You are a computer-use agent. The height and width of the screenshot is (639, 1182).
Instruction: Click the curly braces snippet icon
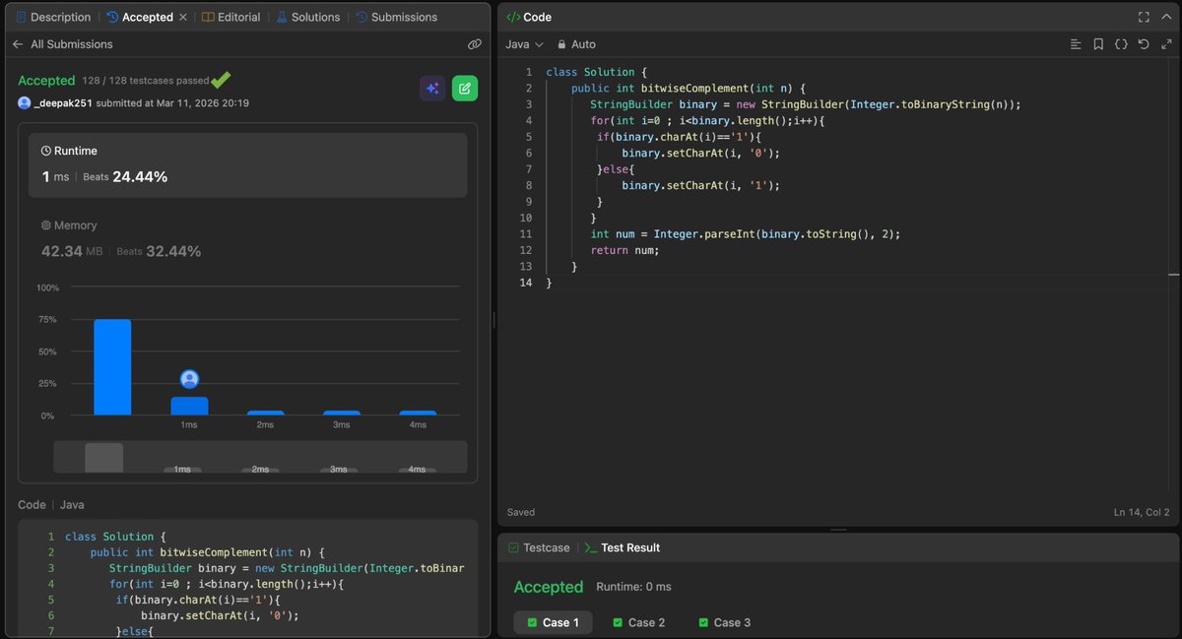click(x=1121, y=44)
